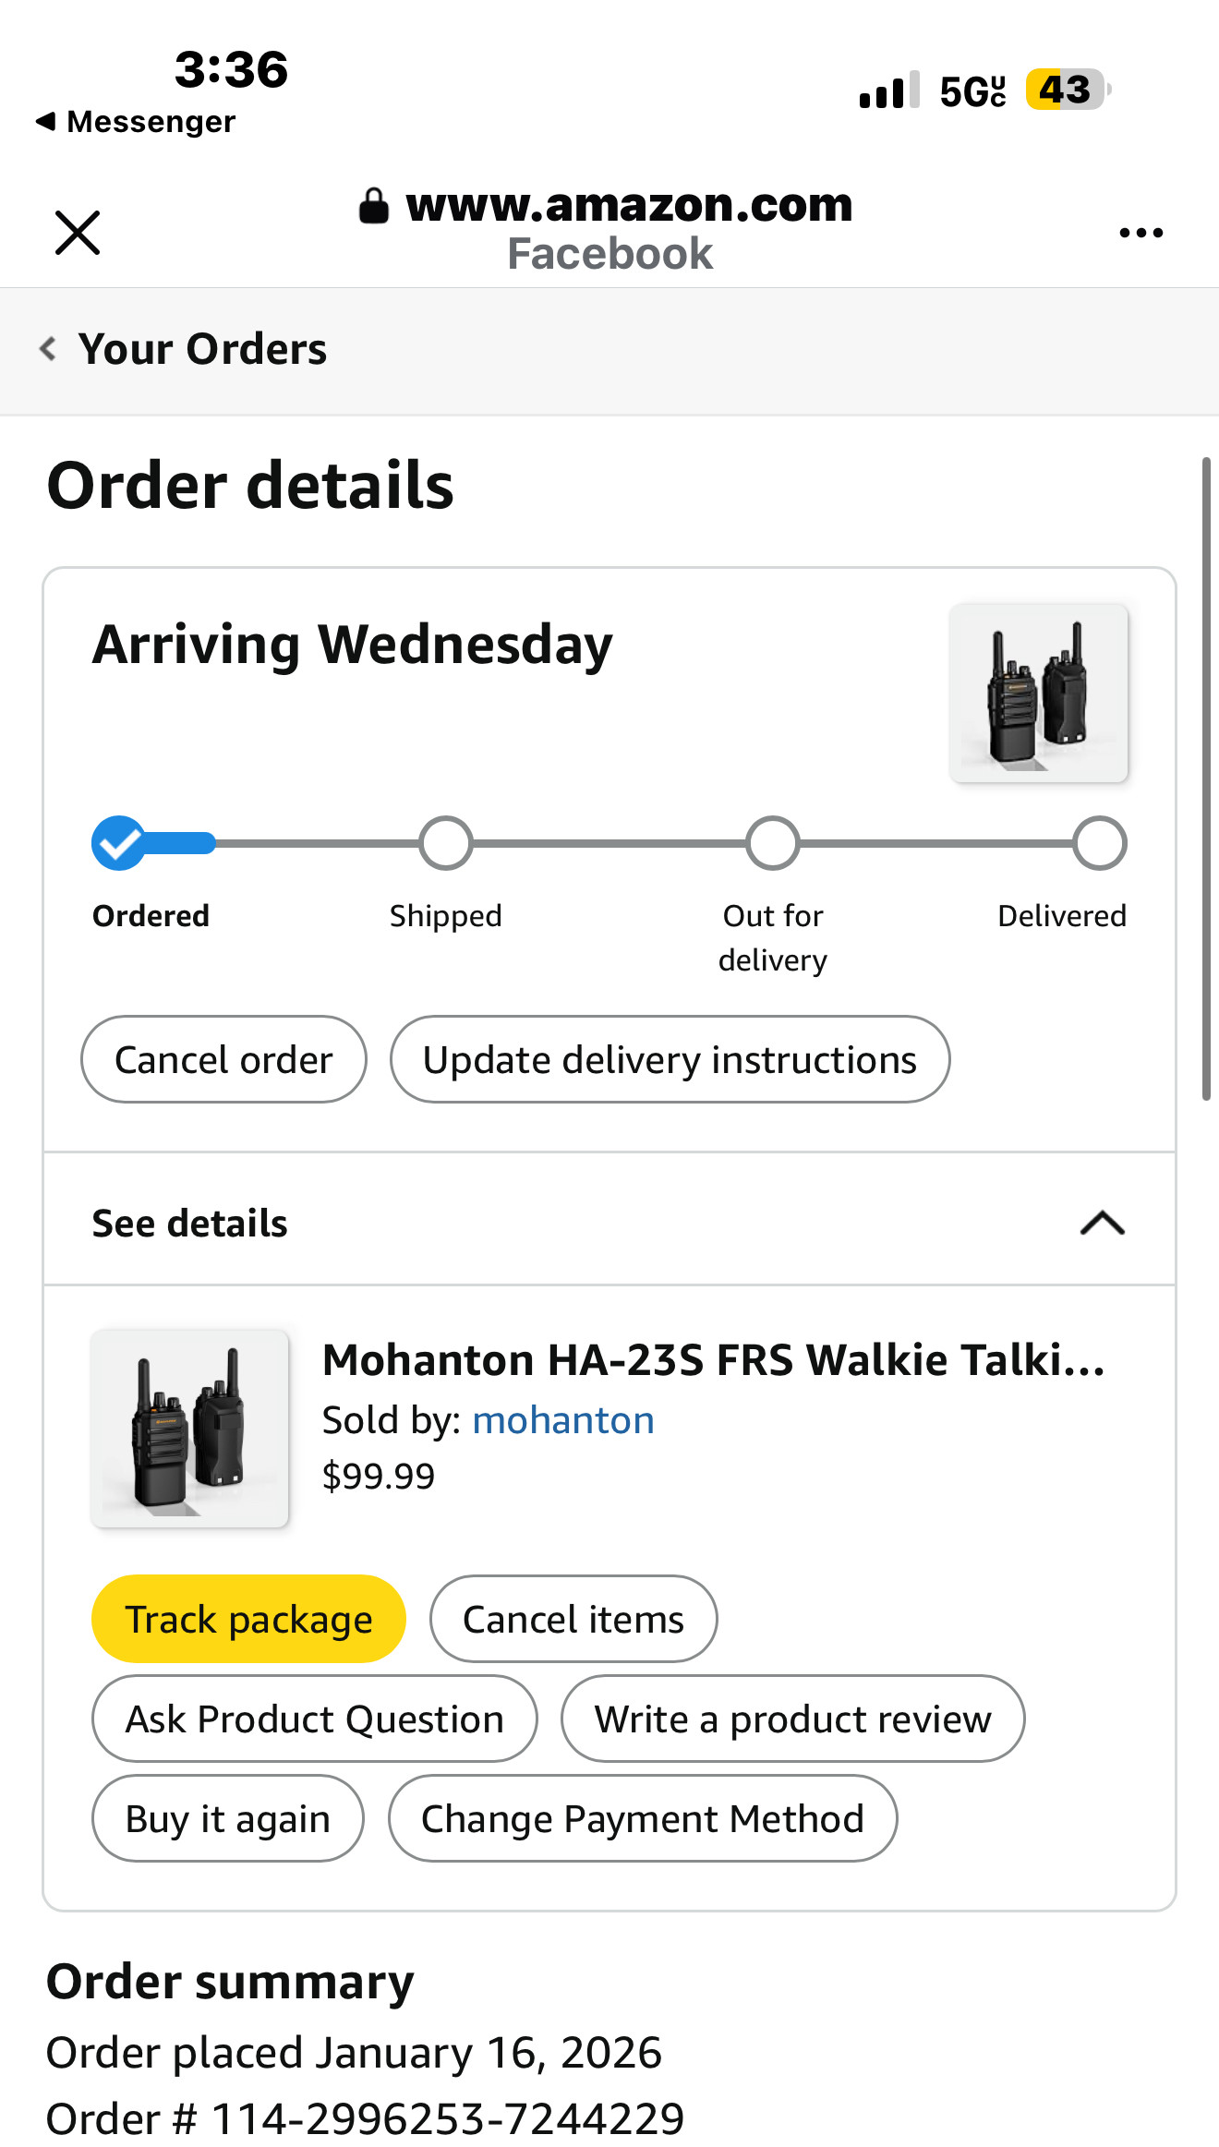This screenshot has width=1219, height=2147.
Task: Tap the Shipped progress circle
Action: point(446,843)
